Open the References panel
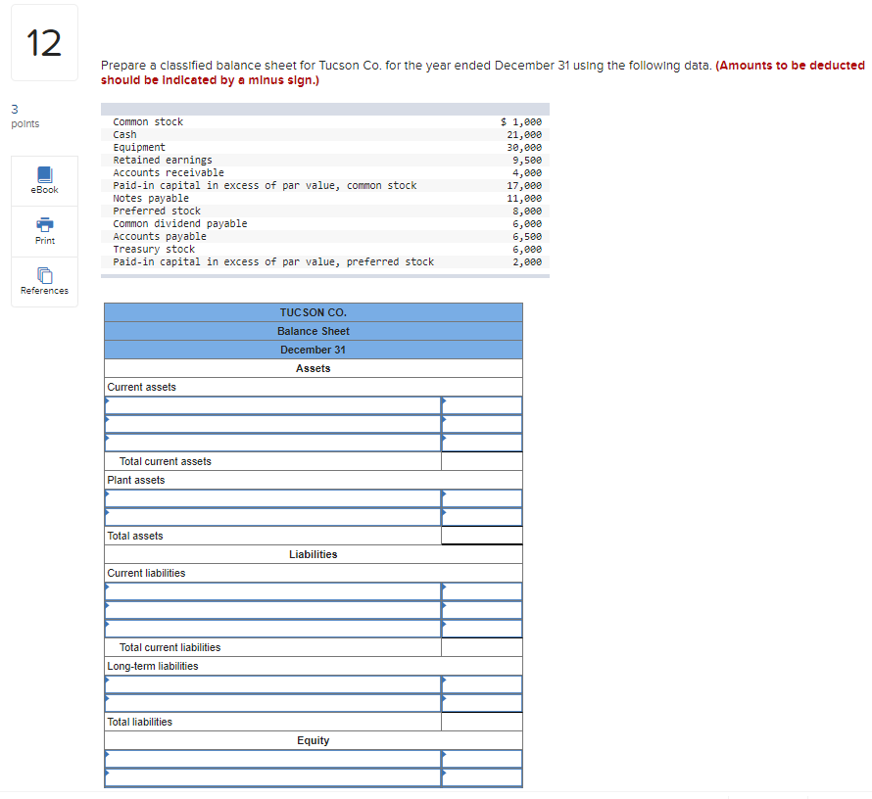872x799 pixels. click(x=43, y=282)
